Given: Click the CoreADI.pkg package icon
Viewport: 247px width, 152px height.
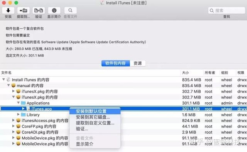Looking at the screenshot, I should (x=19, y=132).
